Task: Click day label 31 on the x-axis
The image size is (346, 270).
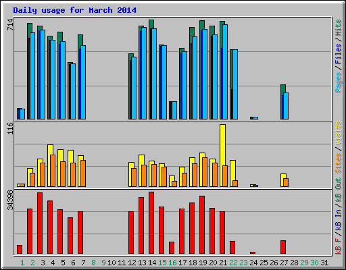Action: [x=324, y=263]
